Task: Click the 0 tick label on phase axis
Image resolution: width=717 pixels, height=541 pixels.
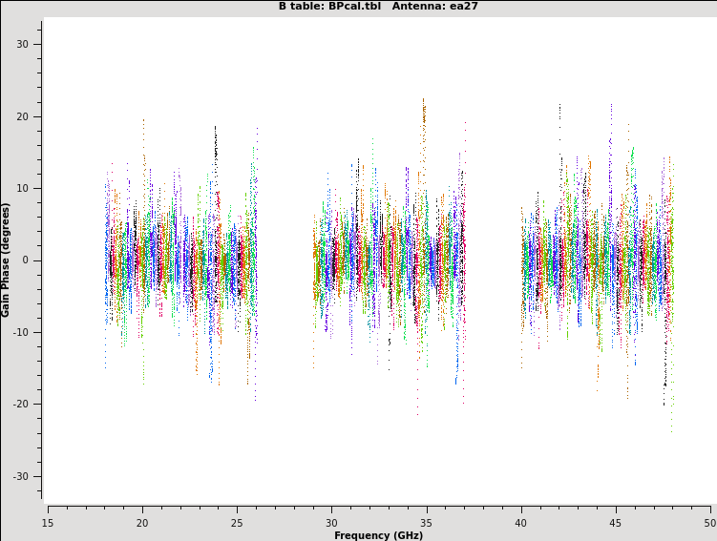Action: [x=27, y=260]
